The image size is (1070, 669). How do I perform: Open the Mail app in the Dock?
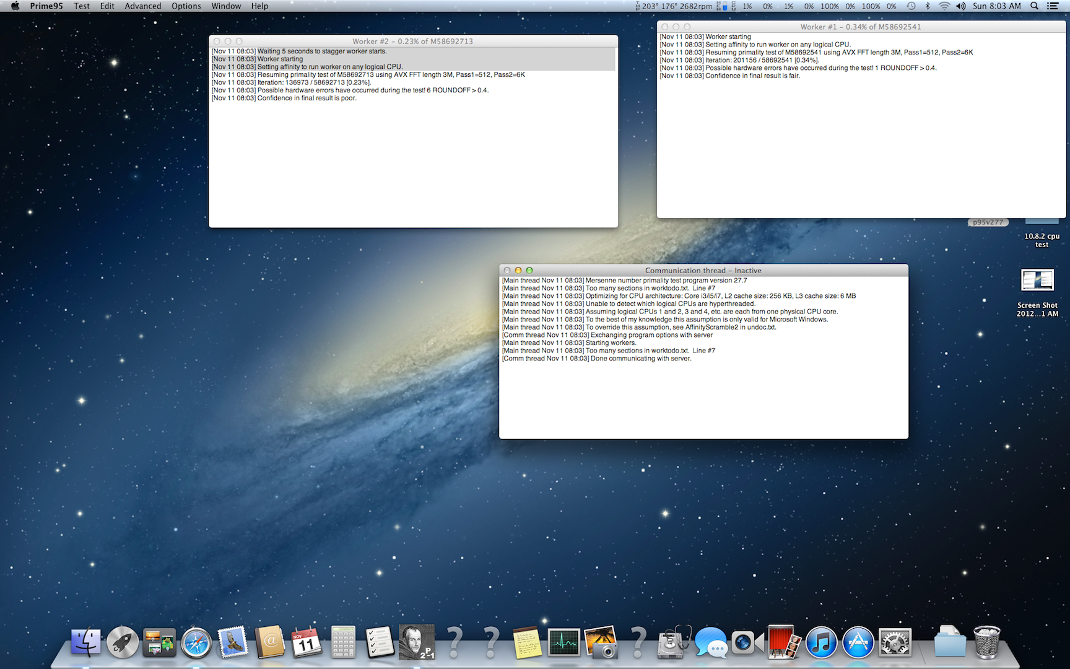[x=233, y=642]
